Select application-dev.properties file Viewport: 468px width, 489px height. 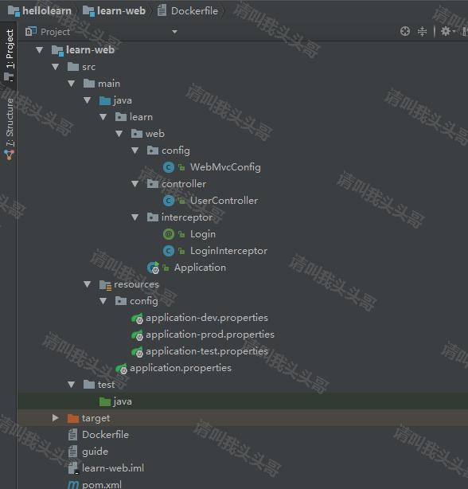click(x=207, y=318)
